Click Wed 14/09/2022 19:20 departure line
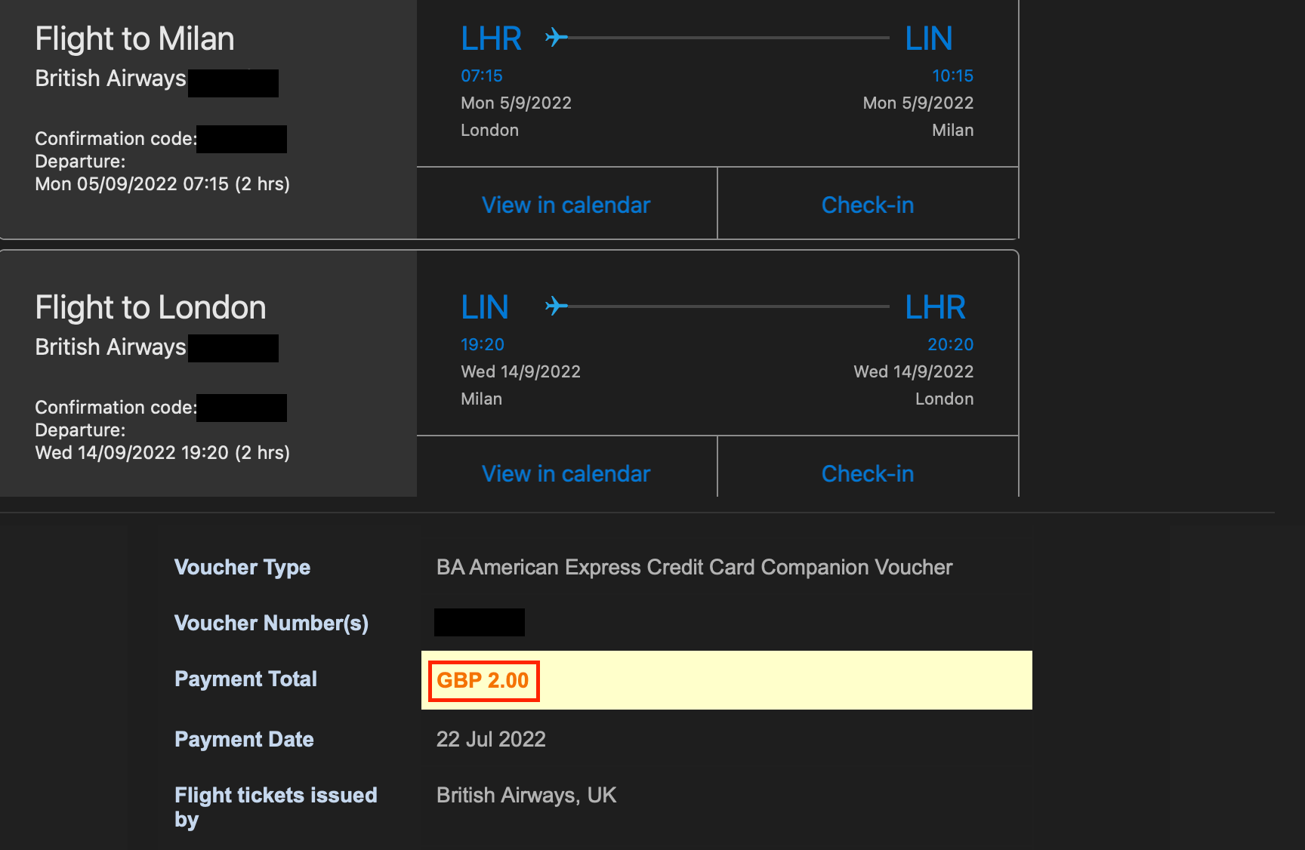Image resolution: width=1305 pixels, height=850 pixels. 162,453
